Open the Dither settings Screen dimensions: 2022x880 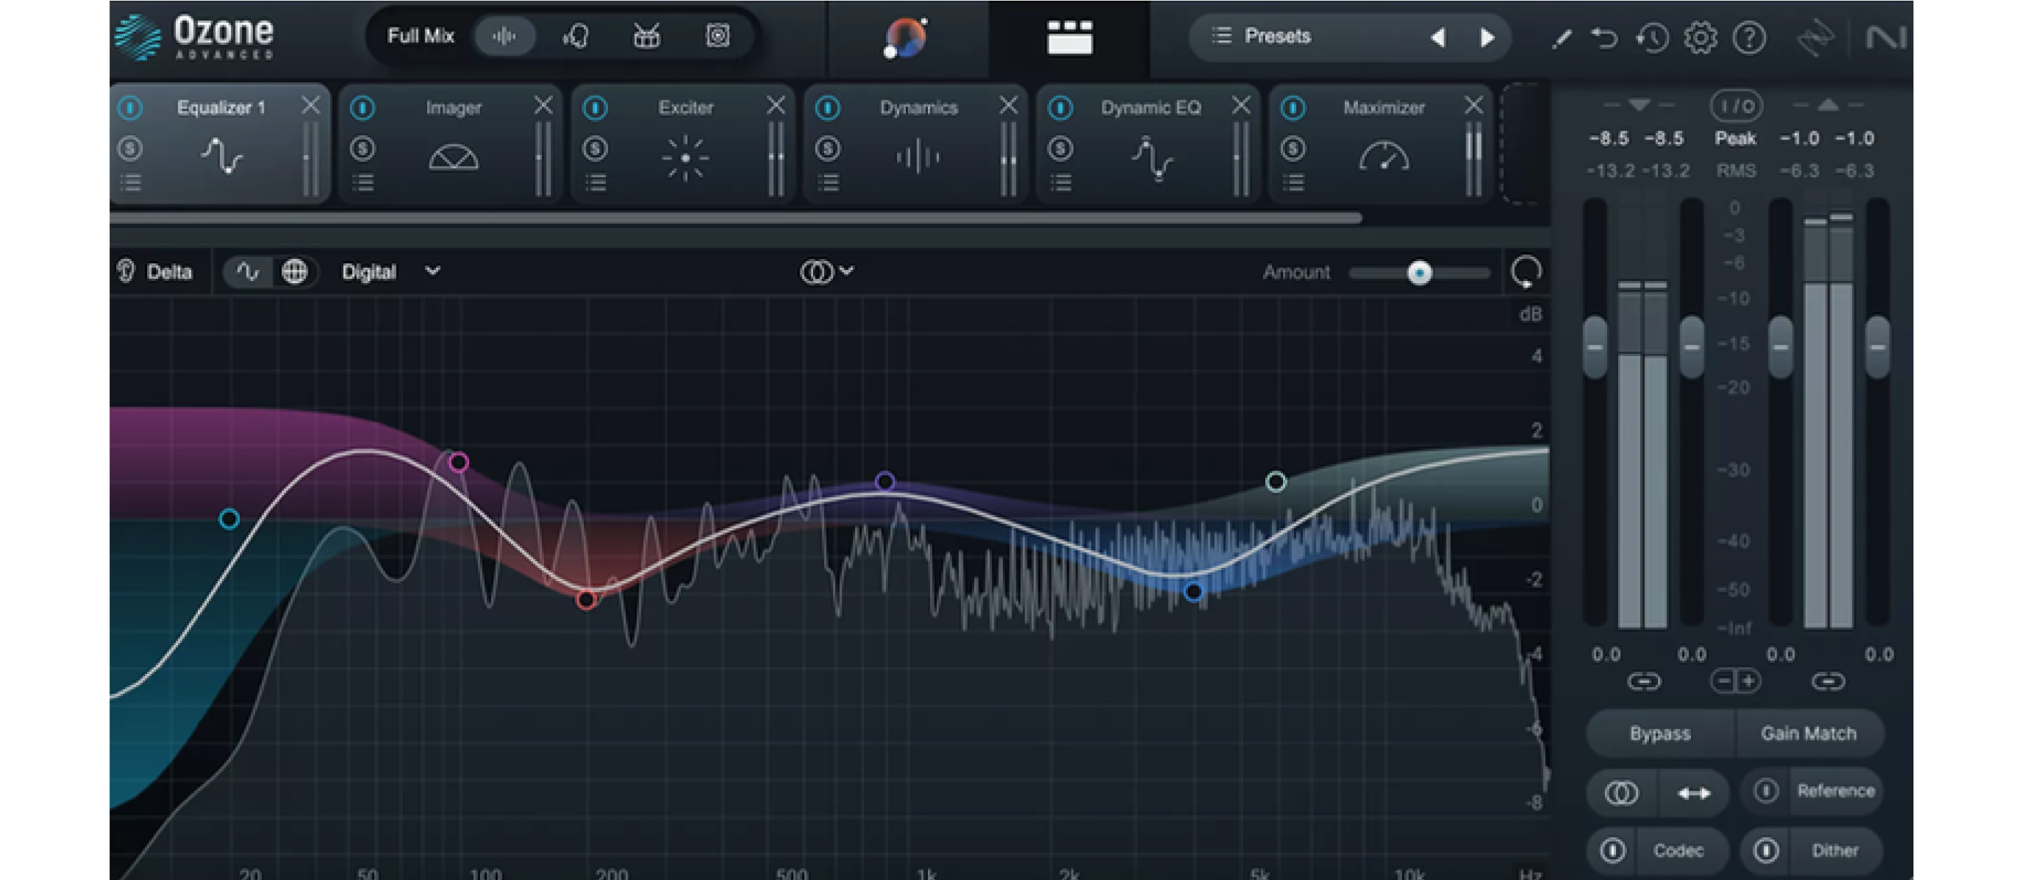tap(1834, 850)
